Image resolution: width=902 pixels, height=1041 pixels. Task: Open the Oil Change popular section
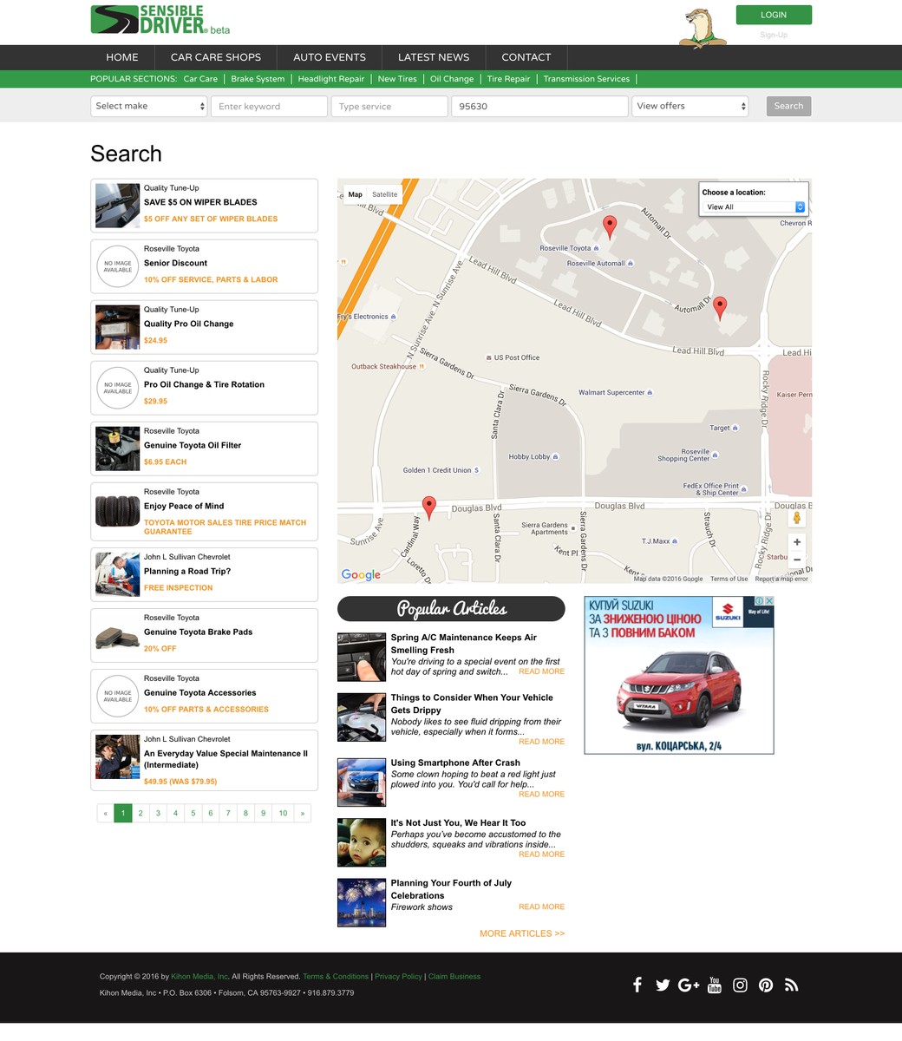click(x=452, y=79)
